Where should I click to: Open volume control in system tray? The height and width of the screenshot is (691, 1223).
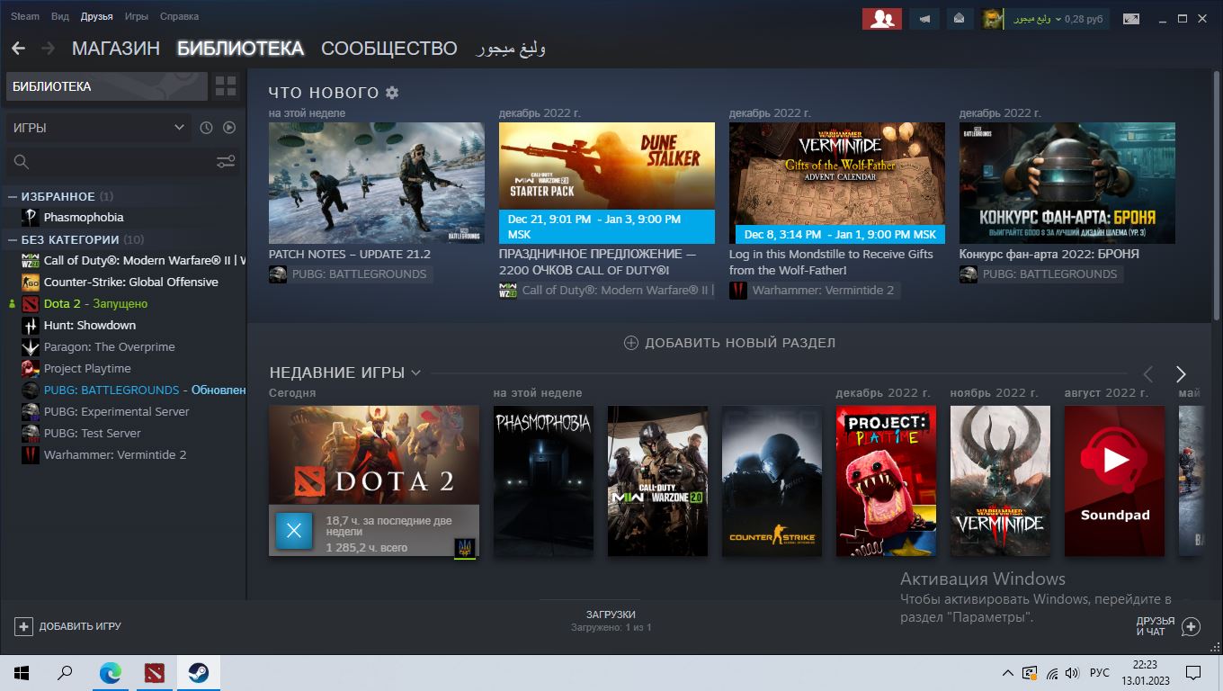point(1072,673)
